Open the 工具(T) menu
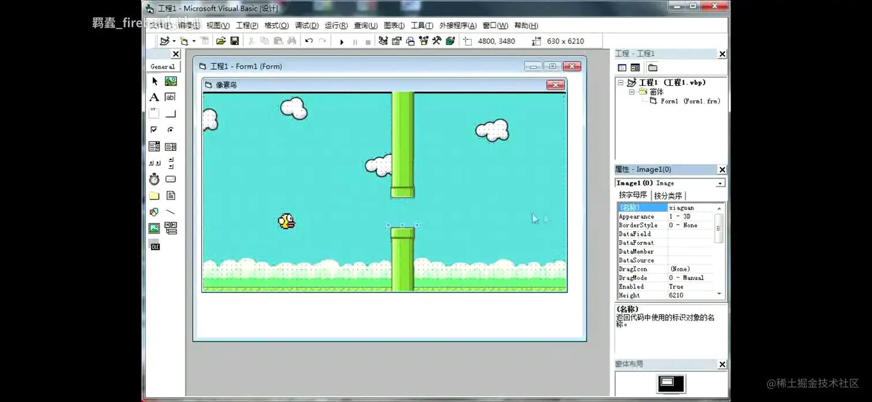872x402 pixels. pyautogui.click(x=422, y=25)
